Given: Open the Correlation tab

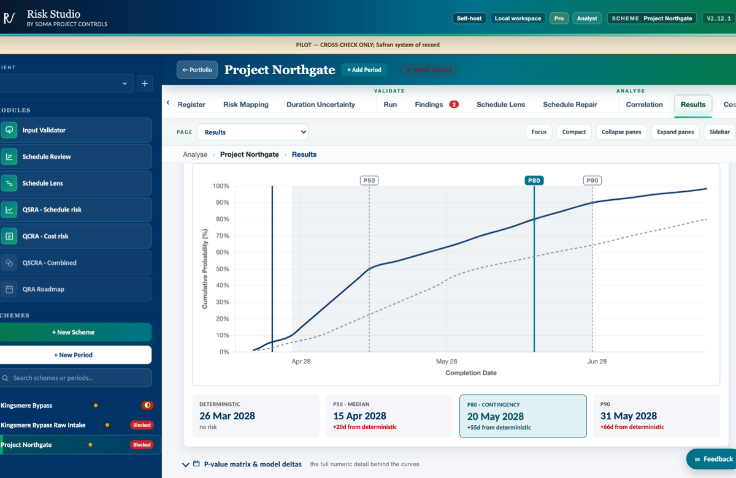Looking at the screenshot, I should [x=644, y=104].
